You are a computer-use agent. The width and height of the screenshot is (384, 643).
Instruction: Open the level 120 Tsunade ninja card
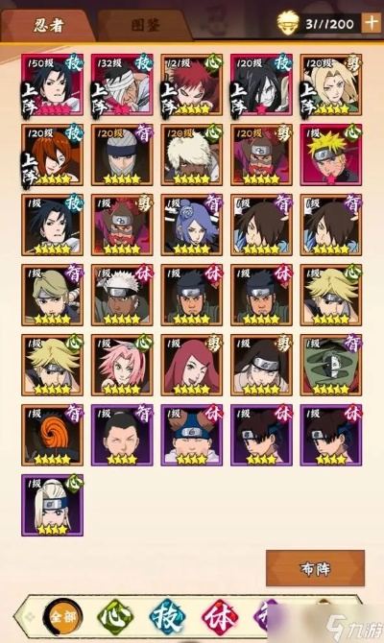pyautogui.click(x=331, y=84)
